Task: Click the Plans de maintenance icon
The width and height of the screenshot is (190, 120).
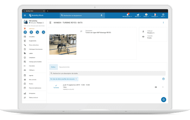Action: click(x=25, y=88)
